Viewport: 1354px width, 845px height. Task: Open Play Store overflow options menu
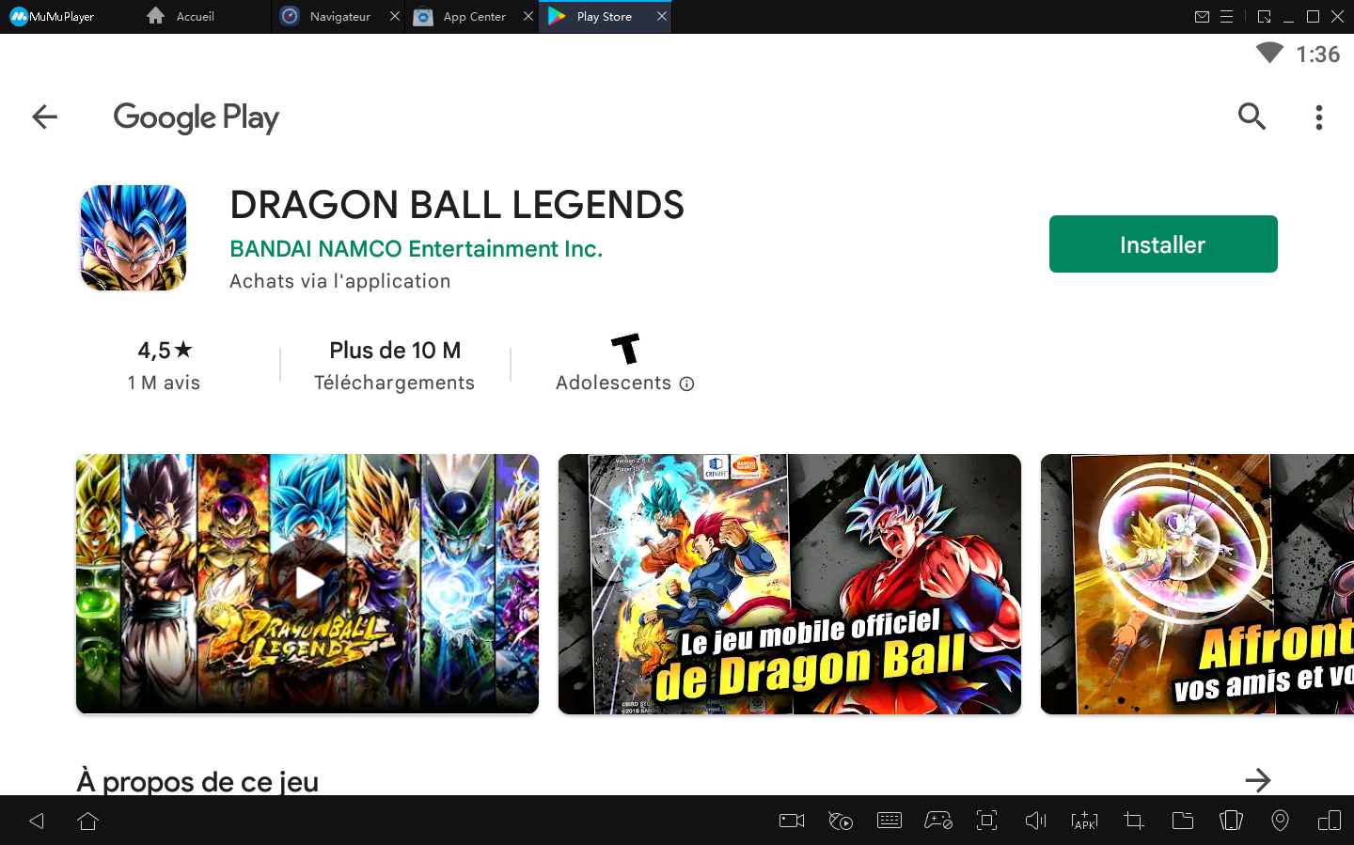[1319, 117]
